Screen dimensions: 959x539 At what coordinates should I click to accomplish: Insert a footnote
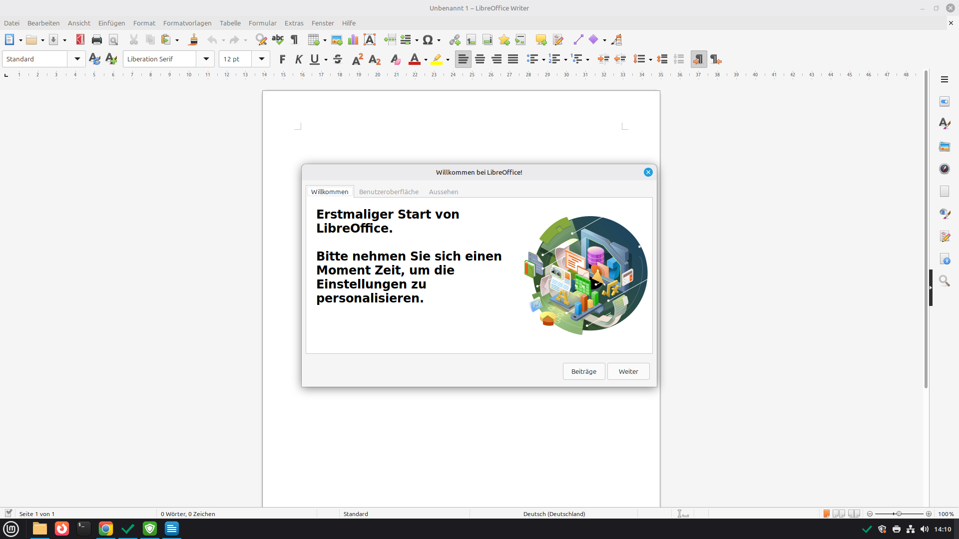[x=471, y=40]
